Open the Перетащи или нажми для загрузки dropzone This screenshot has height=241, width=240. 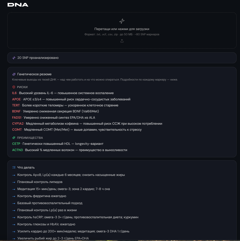[x=122, y=30]
